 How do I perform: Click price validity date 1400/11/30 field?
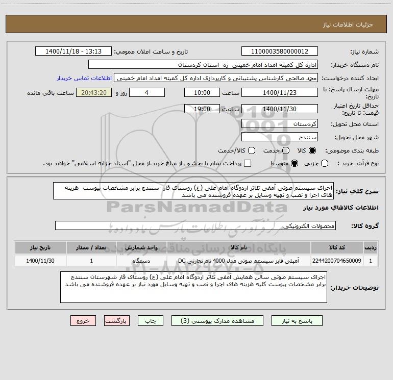280,109
